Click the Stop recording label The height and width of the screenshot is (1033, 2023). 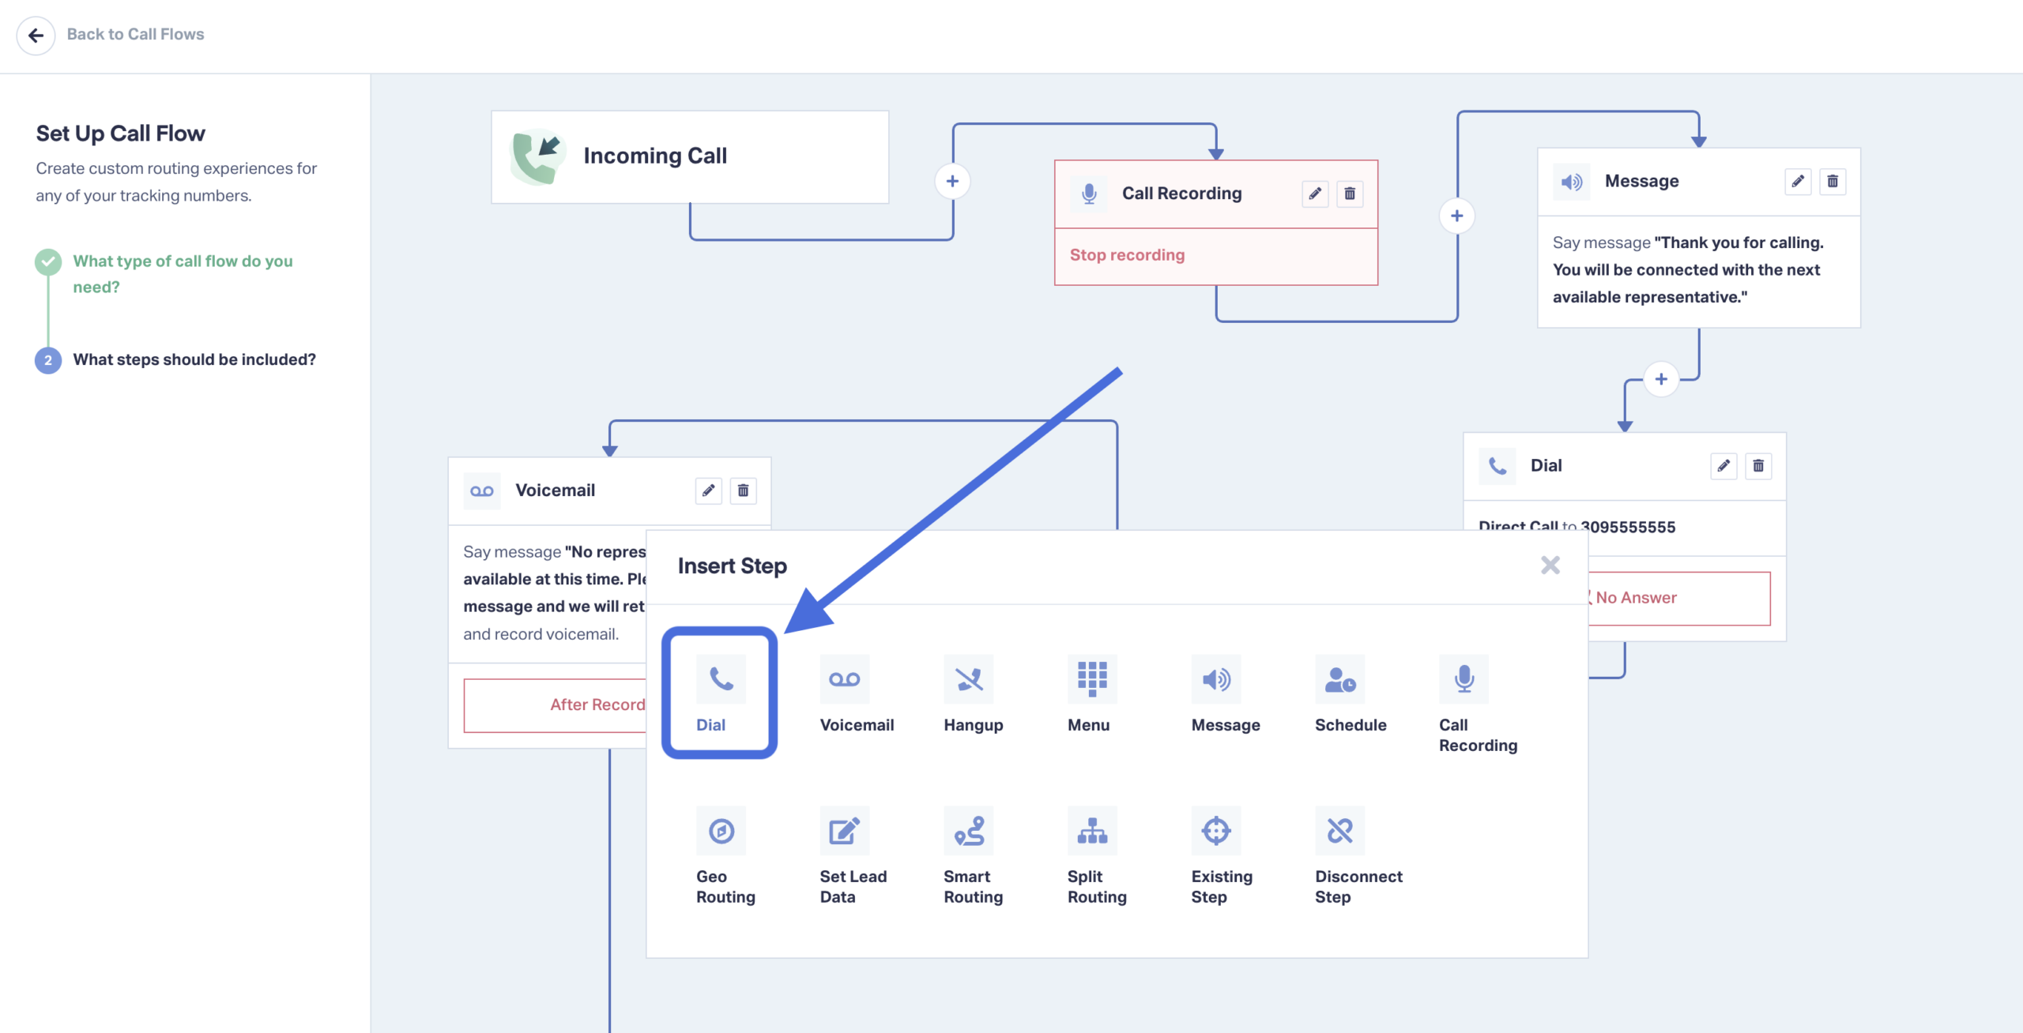(x=1127, y=255)
